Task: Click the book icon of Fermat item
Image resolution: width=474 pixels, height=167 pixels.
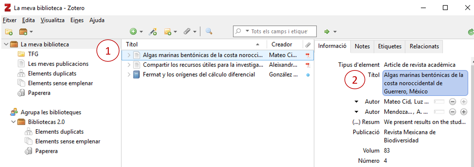Action: point(136,75)
